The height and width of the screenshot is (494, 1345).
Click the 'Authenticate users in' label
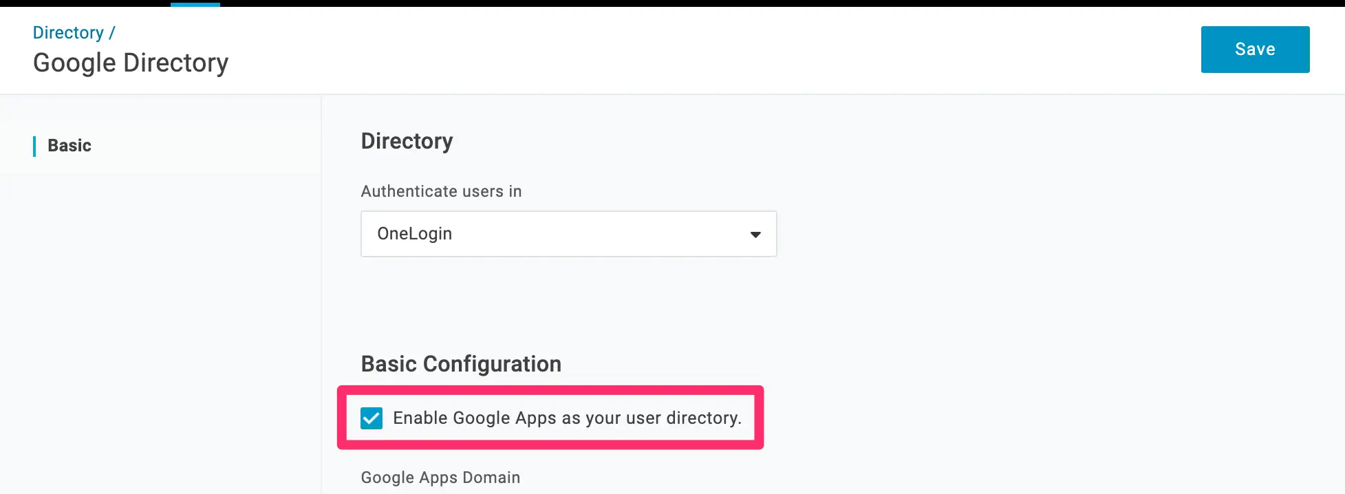click(x=441, y=191)
